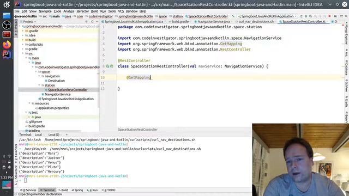Open the Project panel settings gear
This screenshot has width=349, height=196.
coord(92,22)
